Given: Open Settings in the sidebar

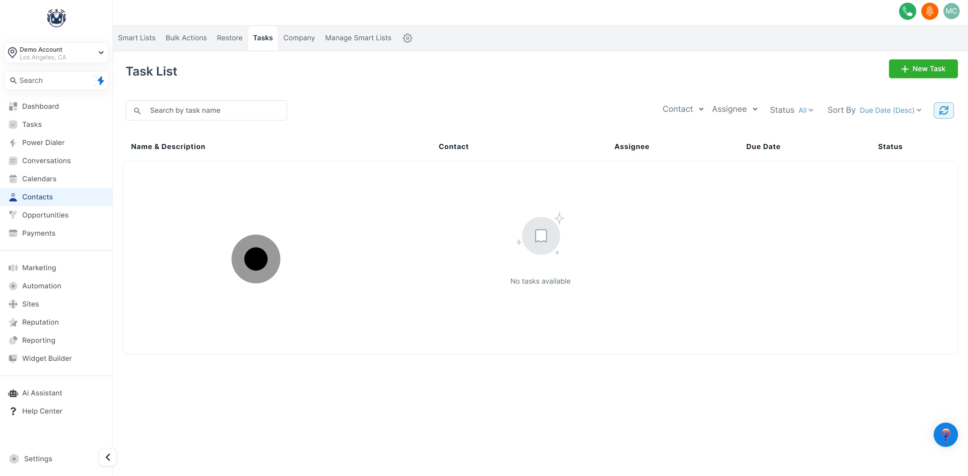Looking at the screenshot, I should pos(38,459).
